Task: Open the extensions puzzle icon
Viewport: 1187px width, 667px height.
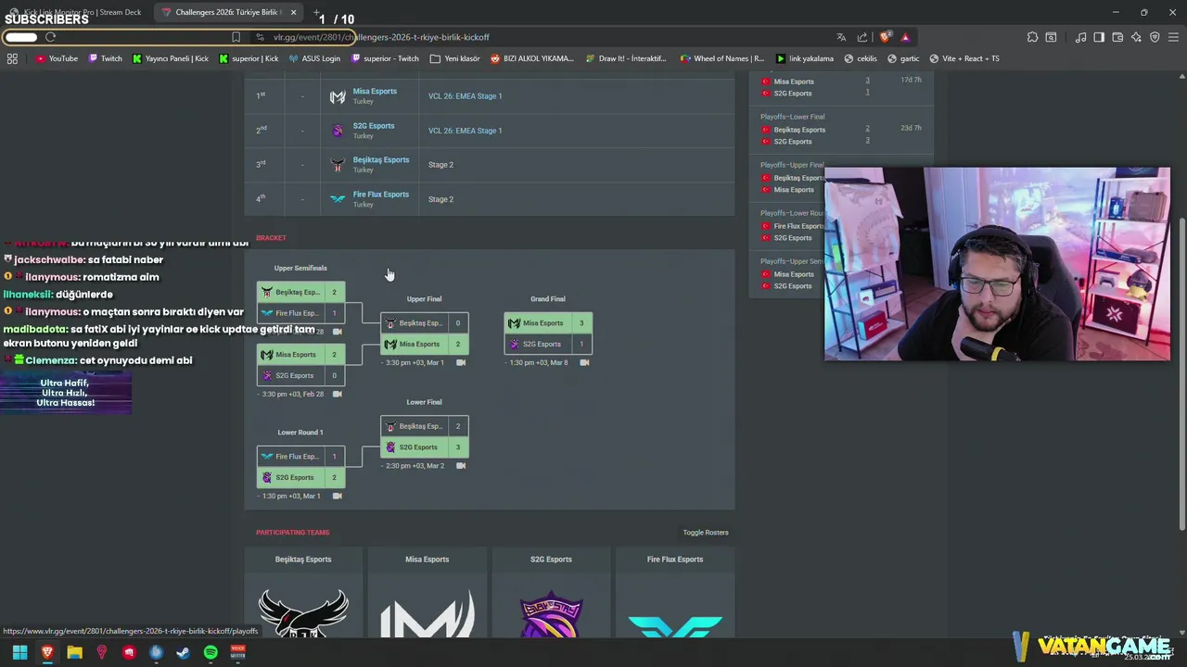Action: (x=1032, y=37)
